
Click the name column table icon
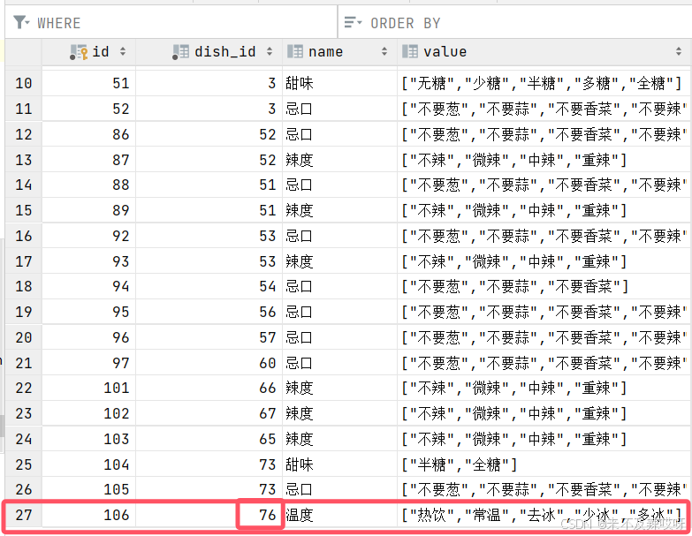tap(295, 51)
